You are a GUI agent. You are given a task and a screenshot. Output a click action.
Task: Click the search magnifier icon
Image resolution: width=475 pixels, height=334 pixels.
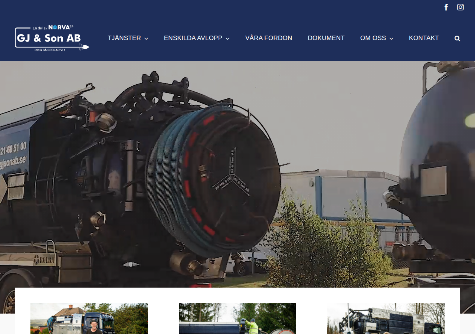click(x=457, y=38)
